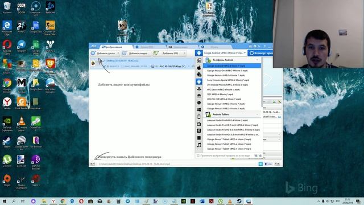
Task: Select Amazon Kindle Fire MPEG-4 Movie profile
Action: [x=227, y=120]
